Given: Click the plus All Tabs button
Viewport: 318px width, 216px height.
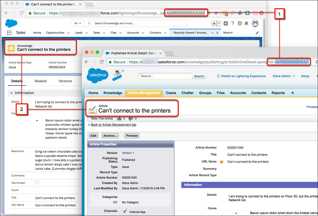Looking at the screenshot, I should click(x=293, y=93).
